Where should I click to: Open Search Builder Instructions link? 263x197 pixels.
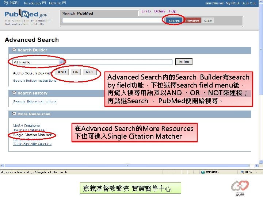35,81
